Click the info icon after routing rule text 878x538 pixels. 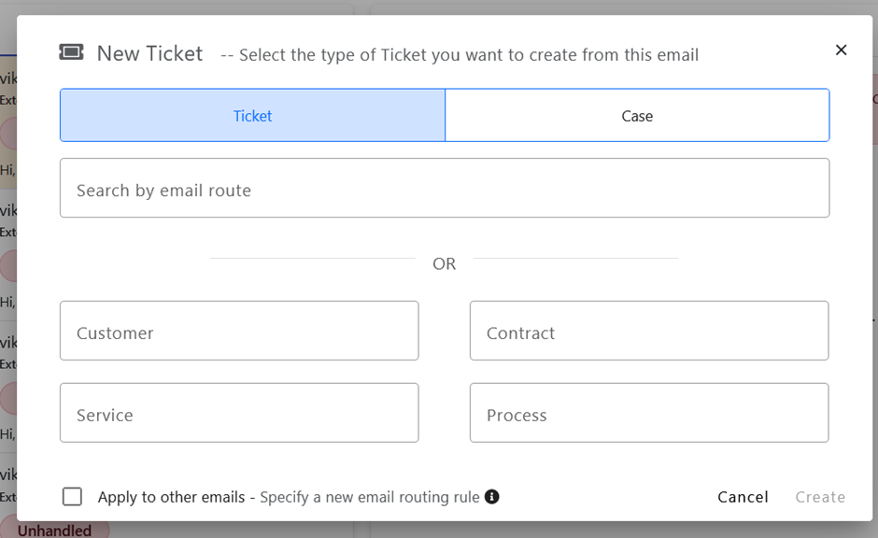click(491, 497)
